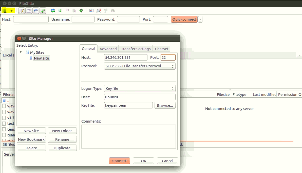Screen dimensions: 302x173
Task: Open the Quickconnect history dropdown arrow
Action: pos(200,19)
